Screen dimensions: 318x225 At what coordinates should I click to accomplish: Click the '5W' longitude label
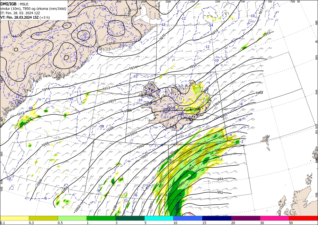pos(243,2)
